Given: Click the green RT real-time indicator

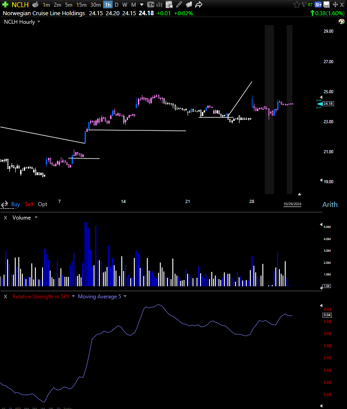Looking at the screenshot, I should (310, 4).
